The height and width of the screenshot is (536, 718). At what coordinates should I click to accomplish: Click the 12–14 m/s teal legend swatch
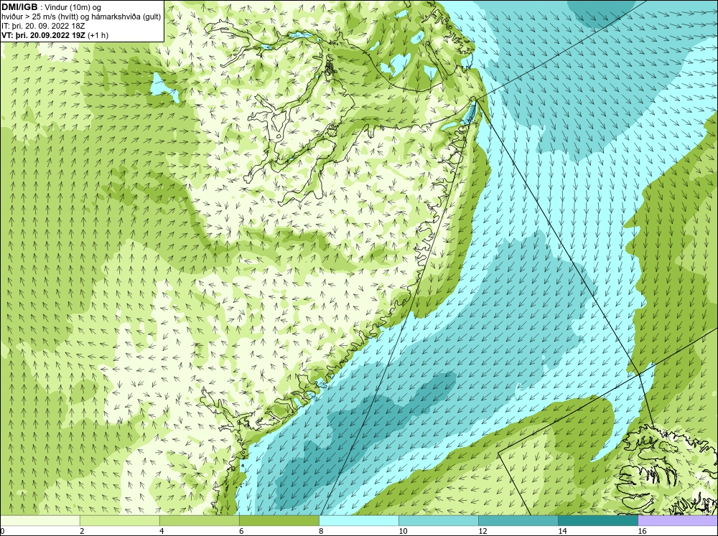tap(518, 521)
